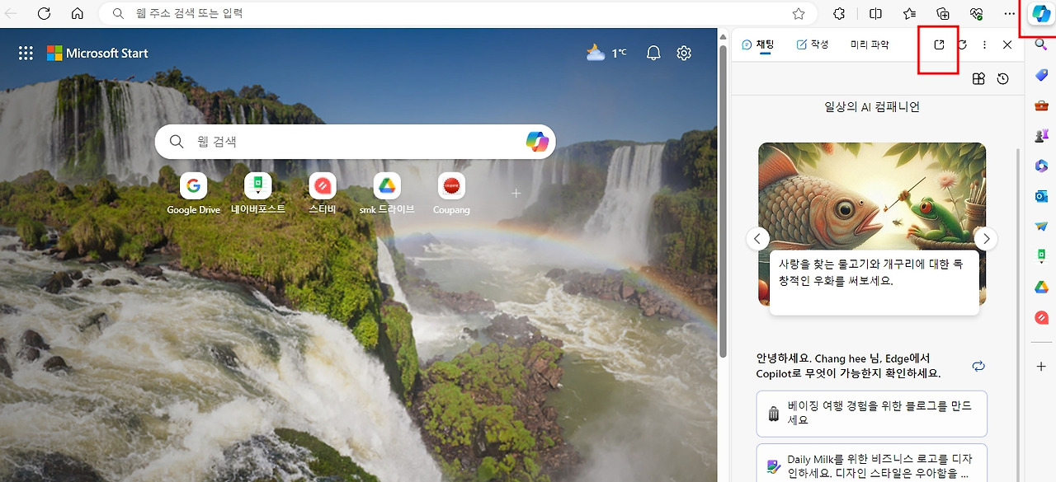Switch to the 작성 tab
The height and width of the screenshot is (482, 1056).
(x=812, y=44)
